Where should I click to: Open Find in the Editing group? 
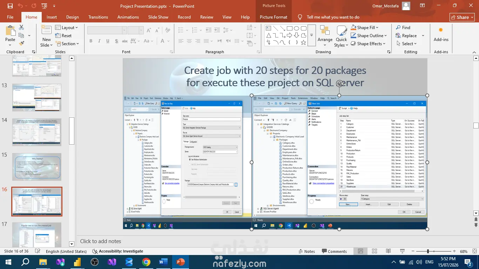click(403, 27)
